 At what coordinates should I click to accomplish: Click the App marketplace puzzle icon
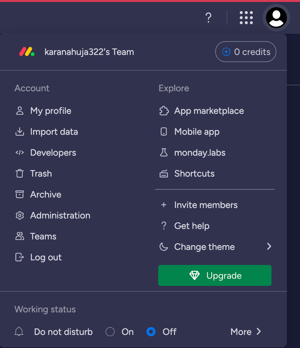pyautogui.click(x=164, y=111)
